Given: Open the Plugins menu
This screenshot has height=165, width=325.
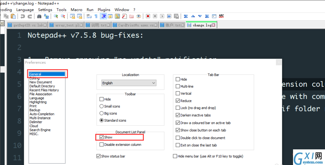Looking at the screenshot, I should tap(104, 10).
